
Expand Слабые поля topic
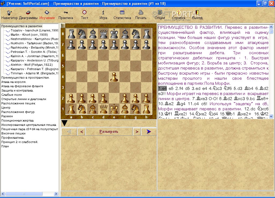pyautogui.click(x=12, y=95)
